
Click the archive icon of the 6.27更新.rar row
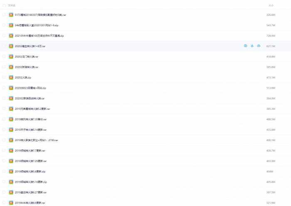tap(11, 192)
